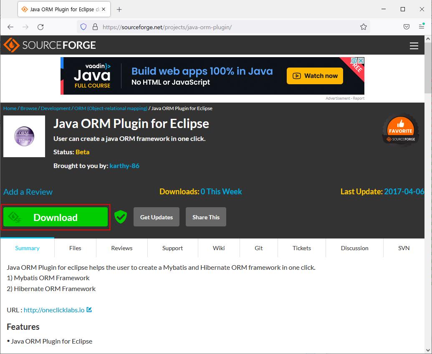Click the vertical scrollbar thumb
The width and height of the screenshot is (432, 354).
pos(428,68)
